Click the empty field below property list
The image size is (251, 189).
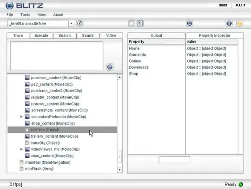[x=174, y=160]
